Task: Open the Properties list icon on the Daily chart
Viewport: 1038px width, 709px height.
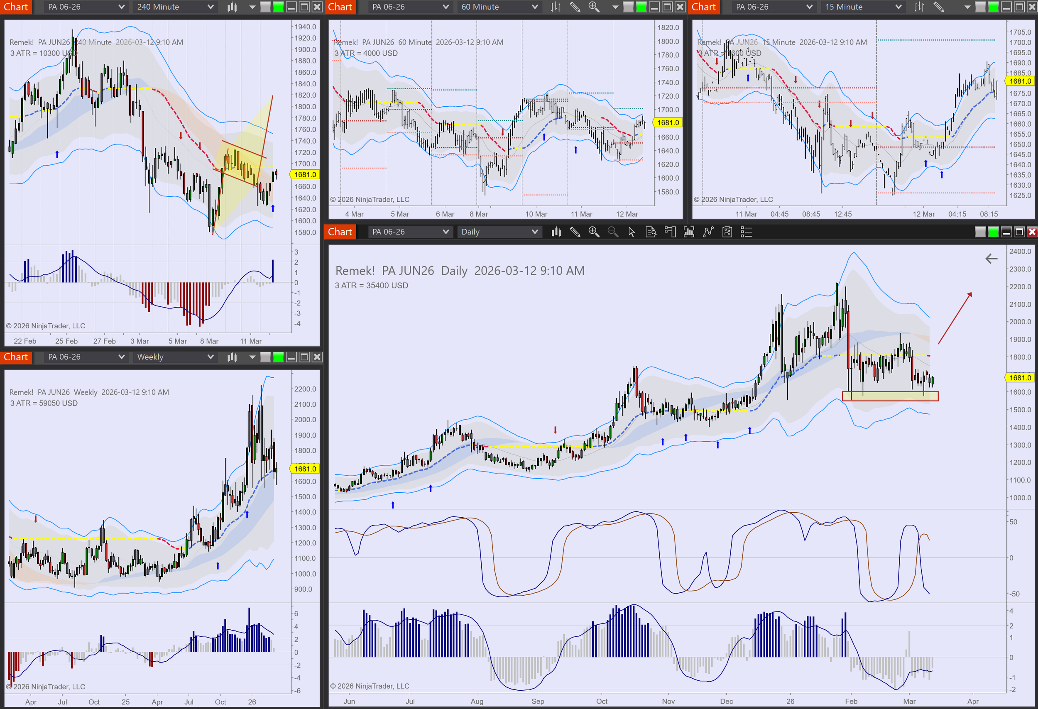Action: tap(747, 232)
